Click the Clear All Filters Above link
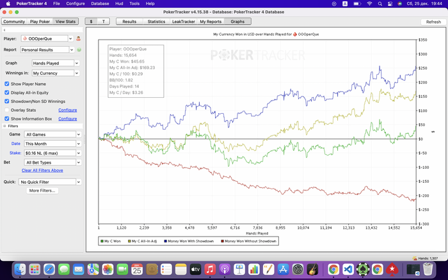448x280 pixels. (x=42, y=171)
